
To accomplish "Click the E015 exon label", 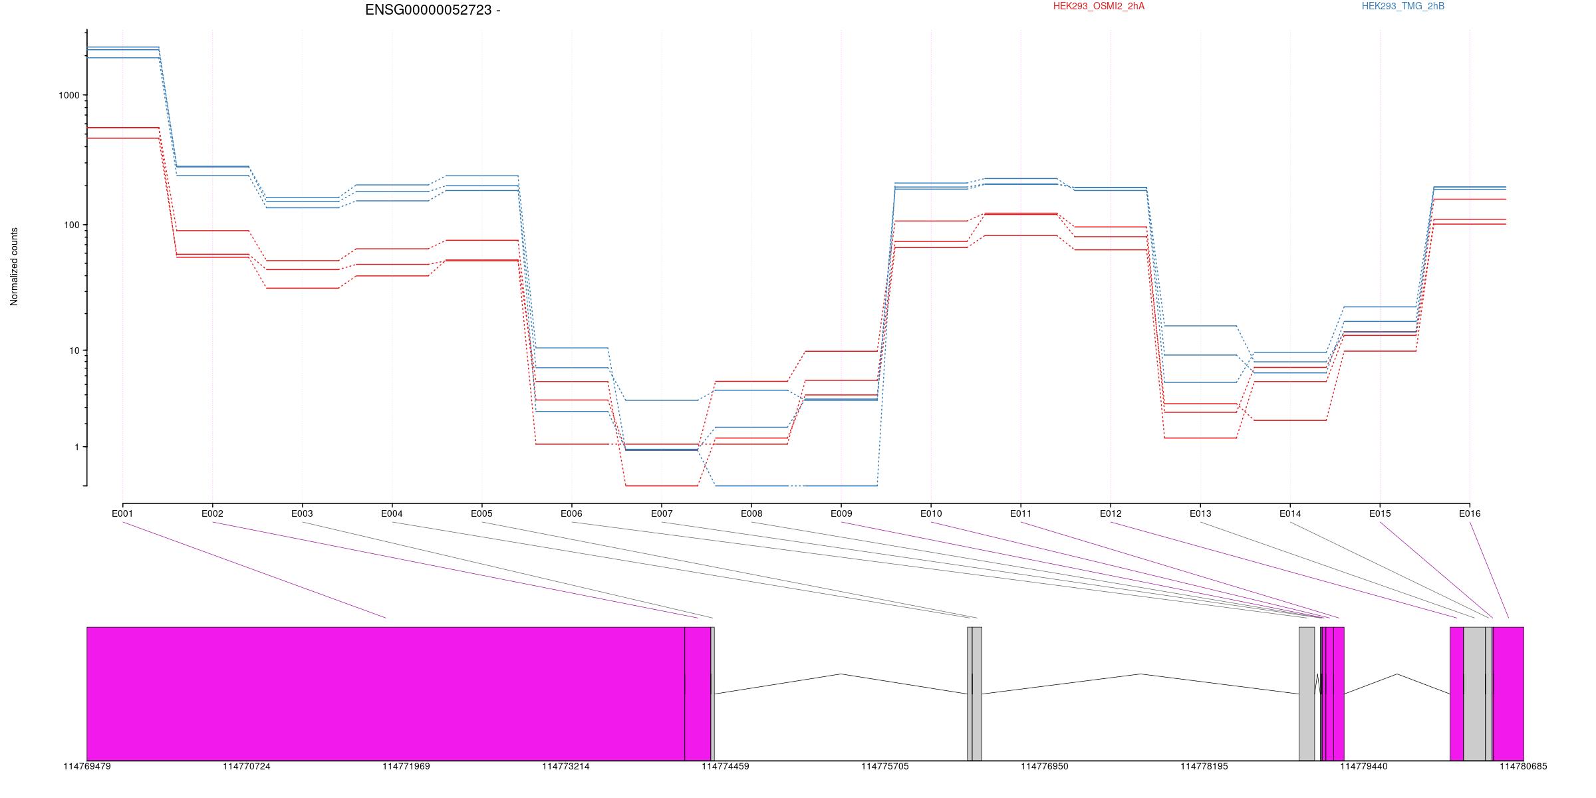I will (1380, 513).
